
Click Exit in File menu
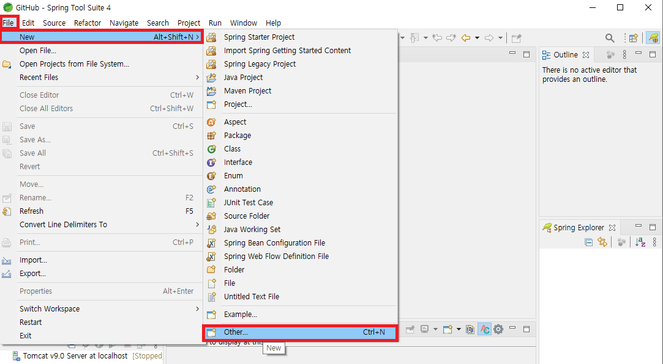tap(102, 336)
